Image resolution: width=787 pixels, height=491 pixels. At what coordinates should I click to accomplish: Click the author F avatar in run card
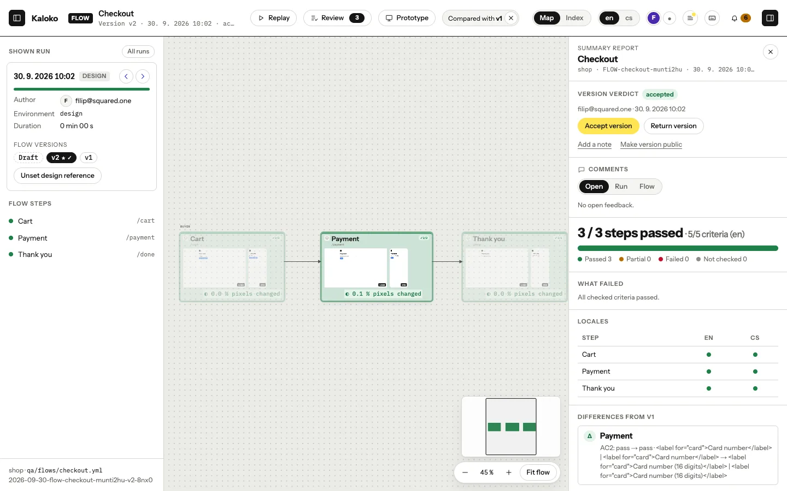(x=66, y=101)
